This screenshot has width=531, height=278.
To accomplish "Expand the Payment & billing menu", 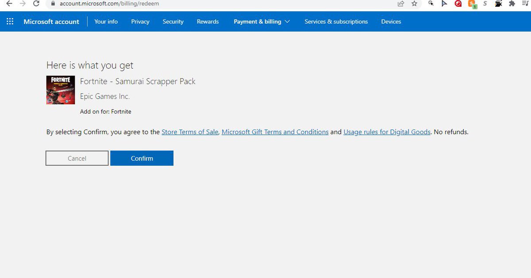I will pyautogui.click(x=262, y=21).
